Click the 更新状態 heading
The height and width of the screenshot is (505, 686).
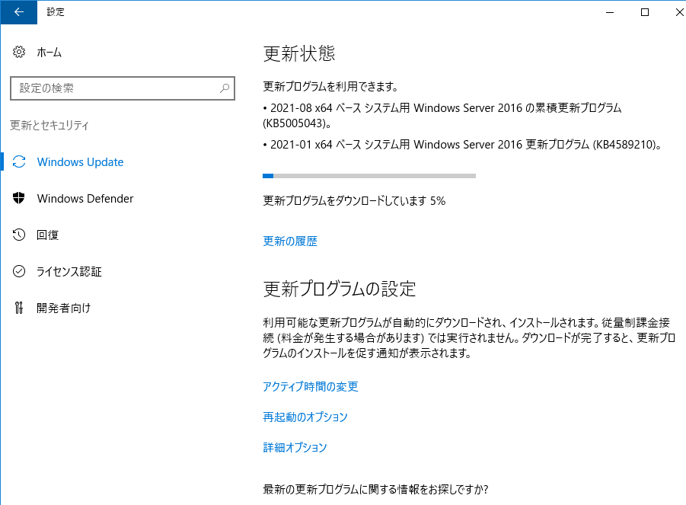coord(299,53)
